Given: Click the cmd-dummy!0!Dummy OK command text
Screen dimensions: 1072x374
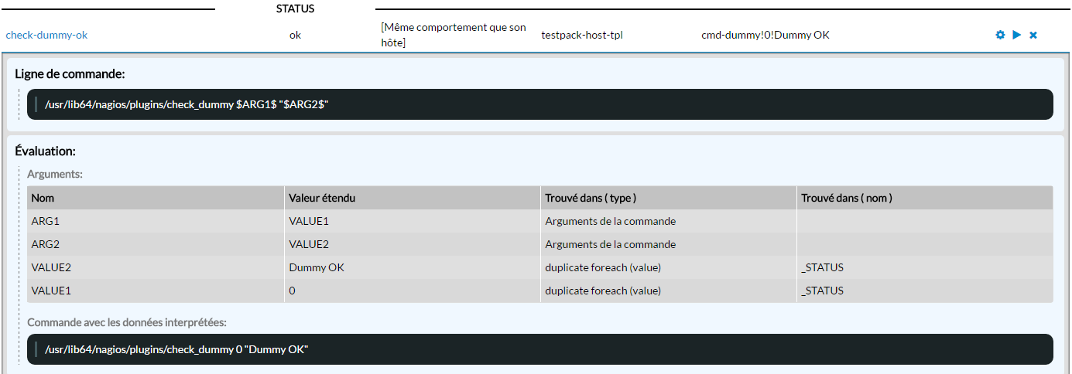Looking at the screenshot, I should (765, 35).
